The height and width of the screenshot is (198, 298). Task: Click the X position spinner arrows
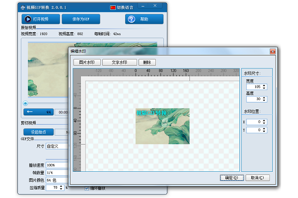point(264,122)
